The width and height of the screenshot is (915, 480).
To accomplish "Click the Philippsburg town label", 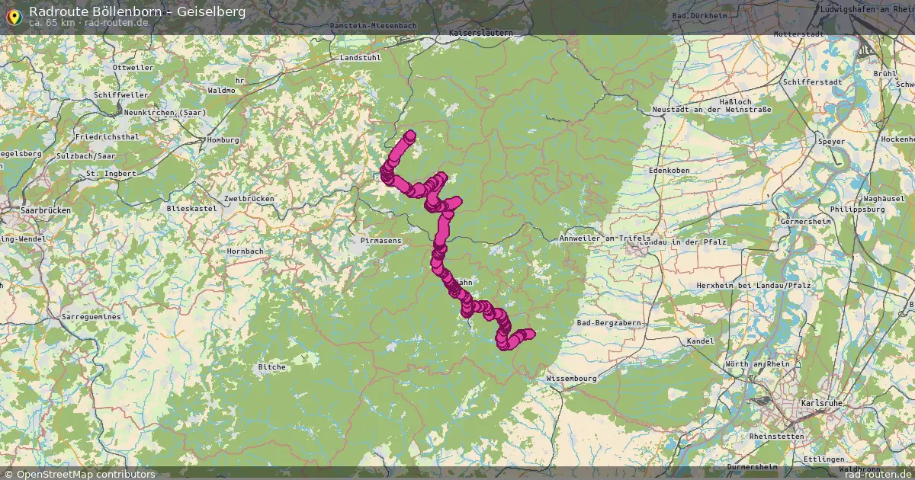I will (x=856, y=208).
